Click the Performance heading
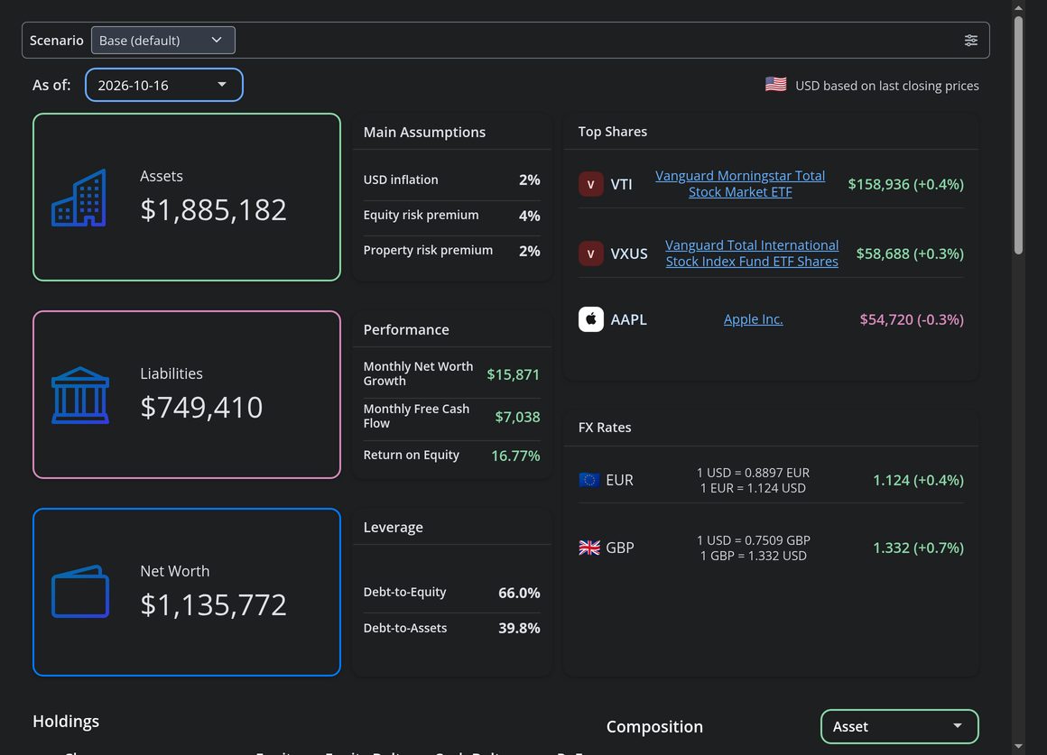 click(406, 330)
